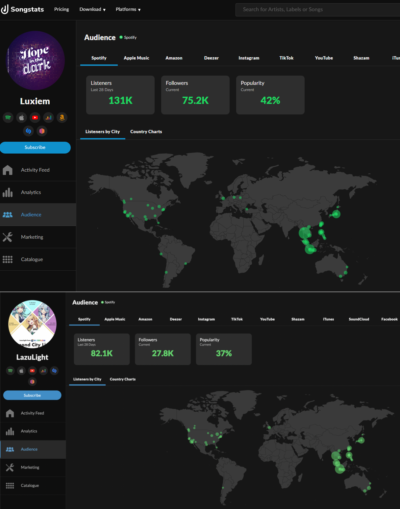Switch to TikTok tab for Luxiem
Image resolution: width=400 pixels, height=509 pixels.
[287, 58]
